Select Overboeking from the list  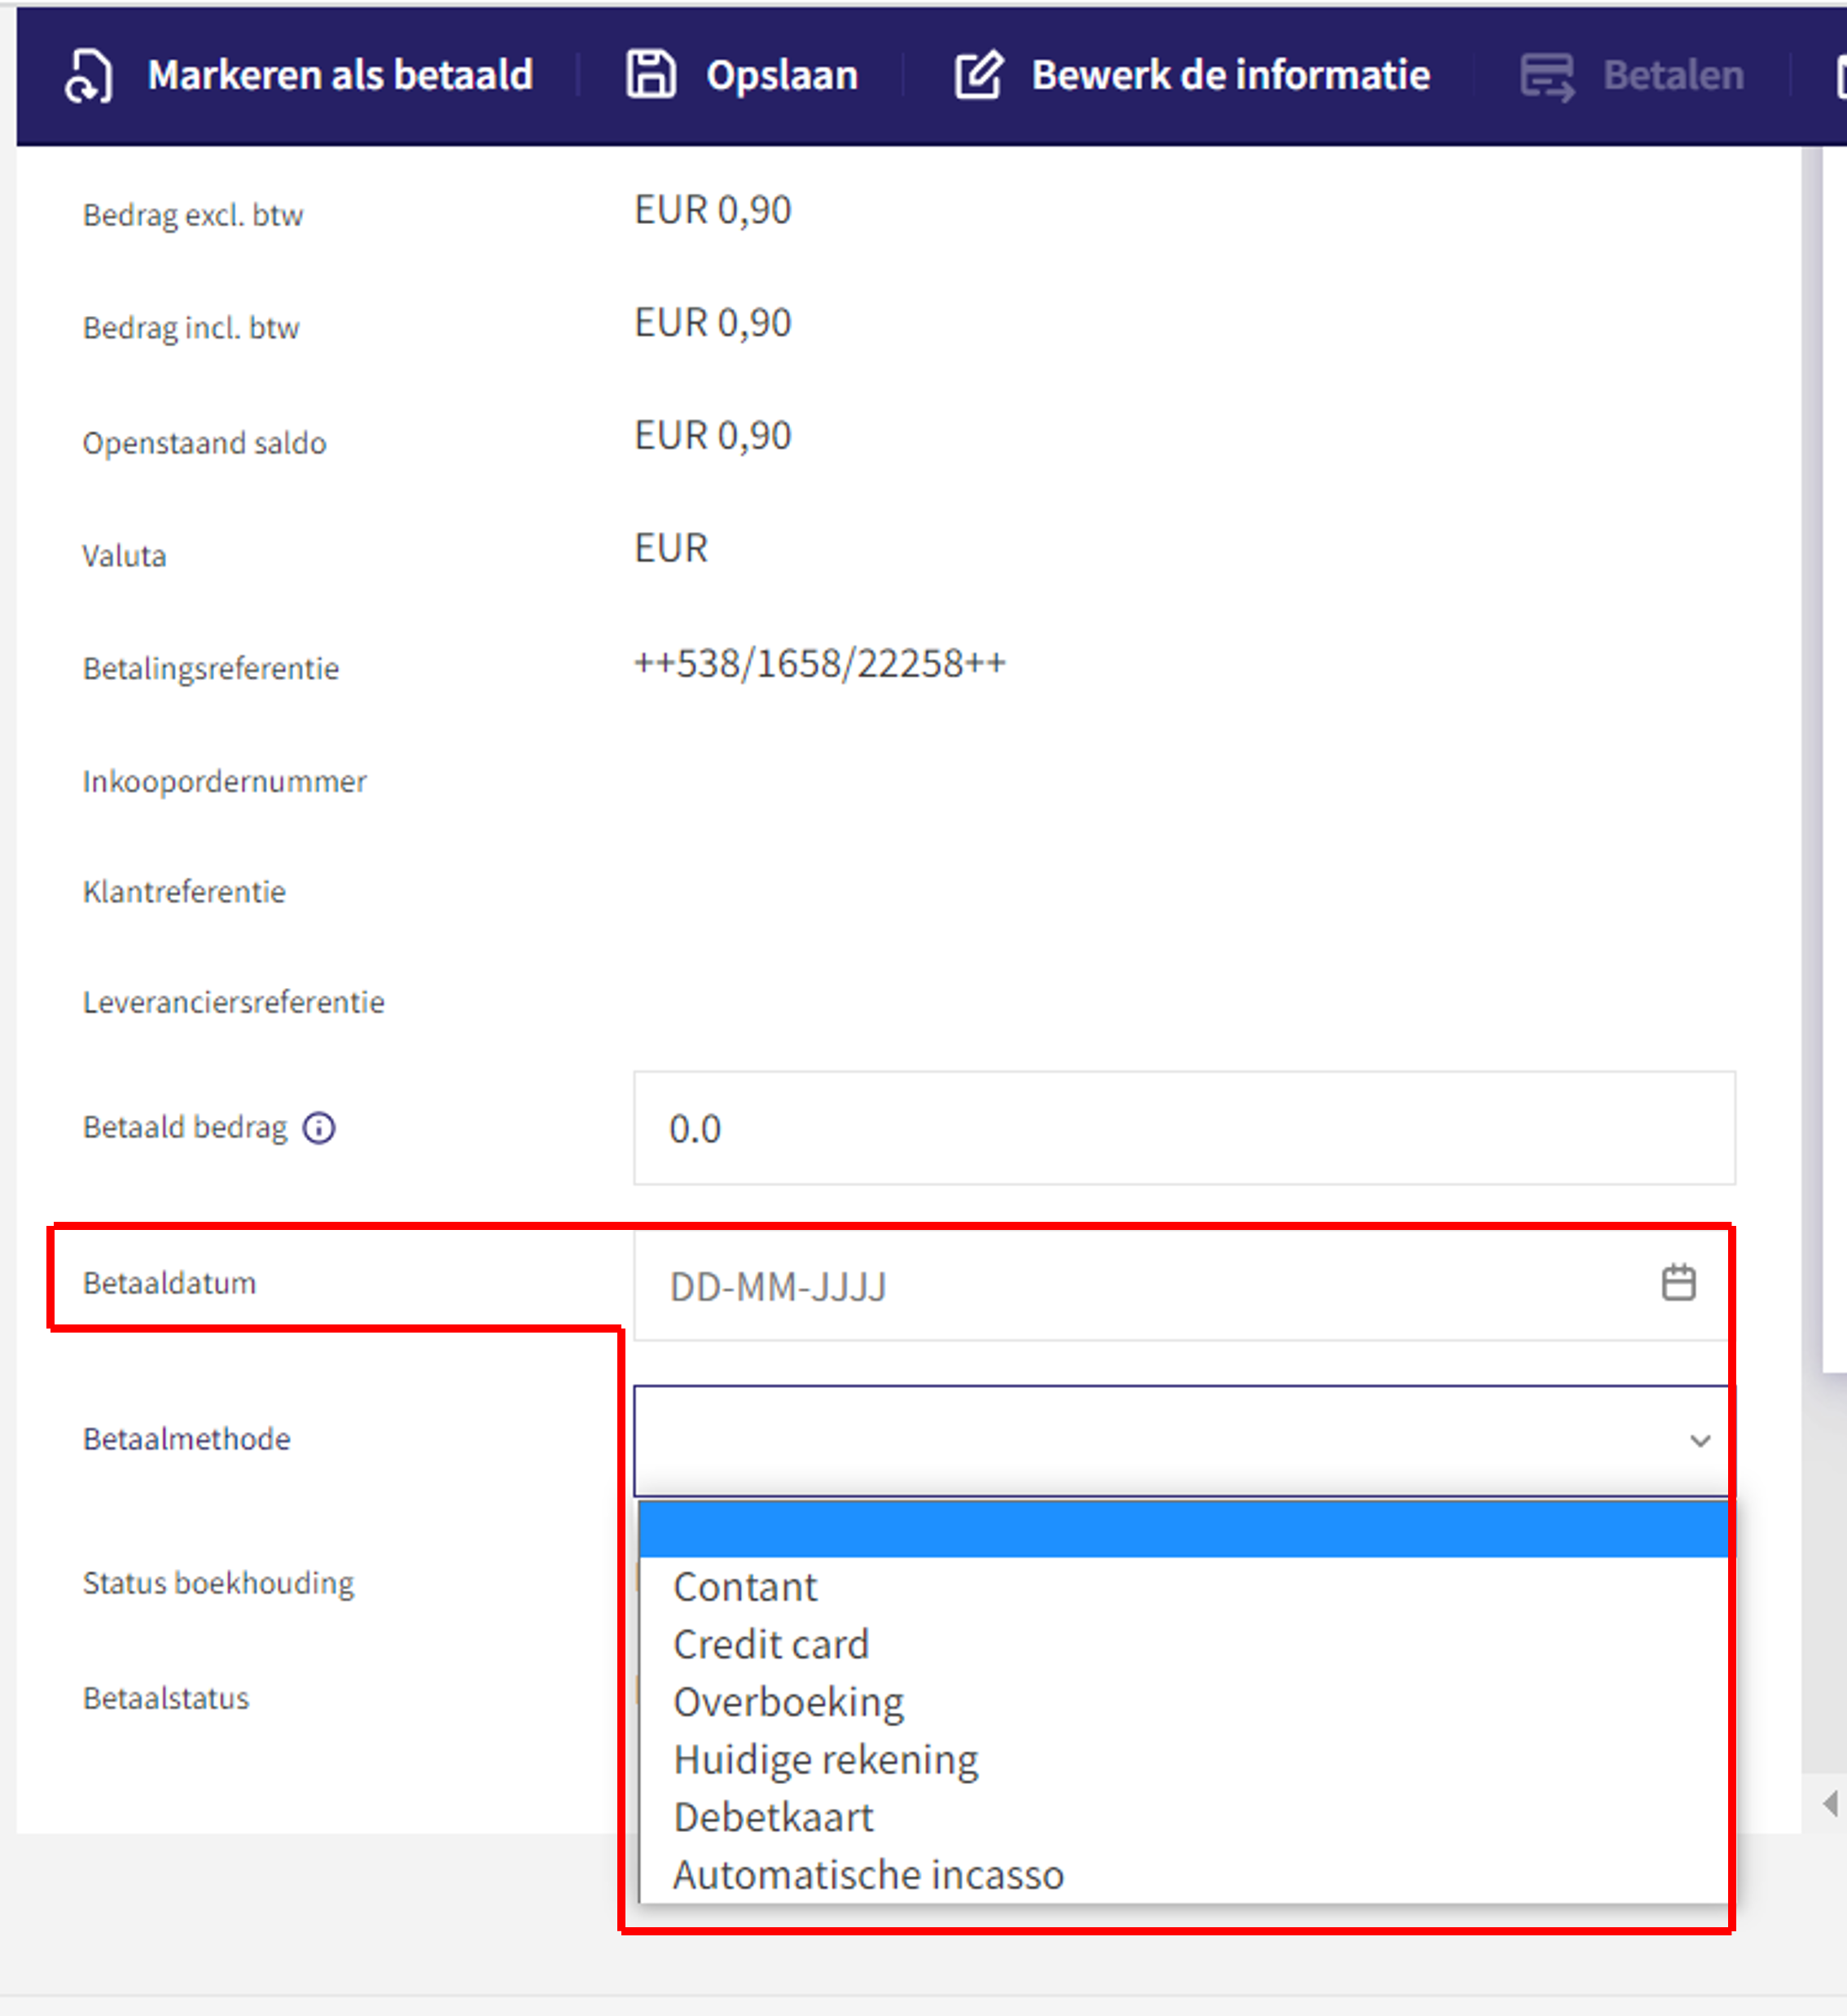(x=1184, y=1702)
